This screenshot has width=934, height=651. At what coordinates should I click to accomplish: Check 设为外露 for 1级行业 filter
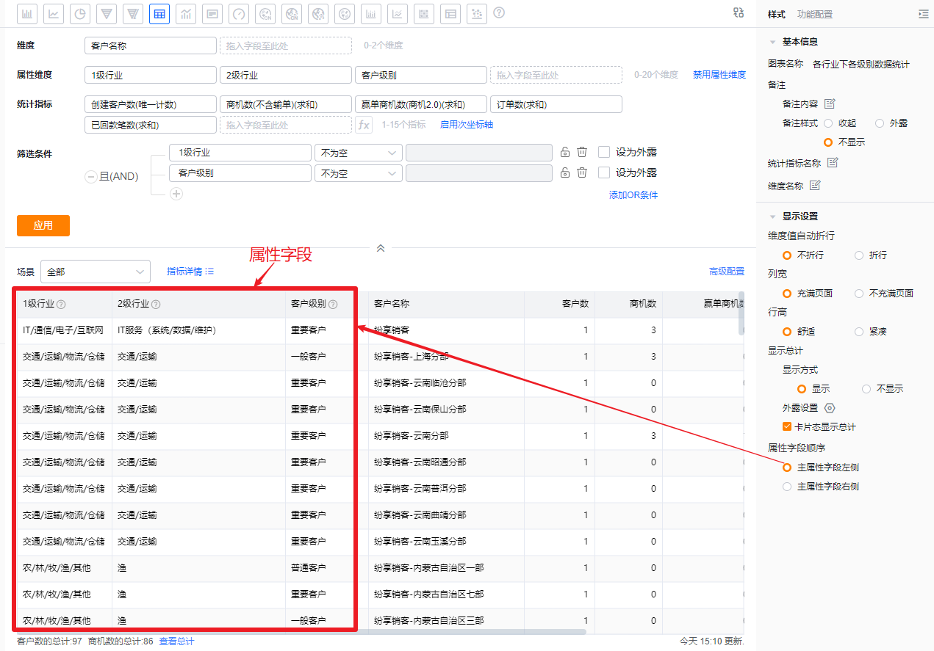604,152
